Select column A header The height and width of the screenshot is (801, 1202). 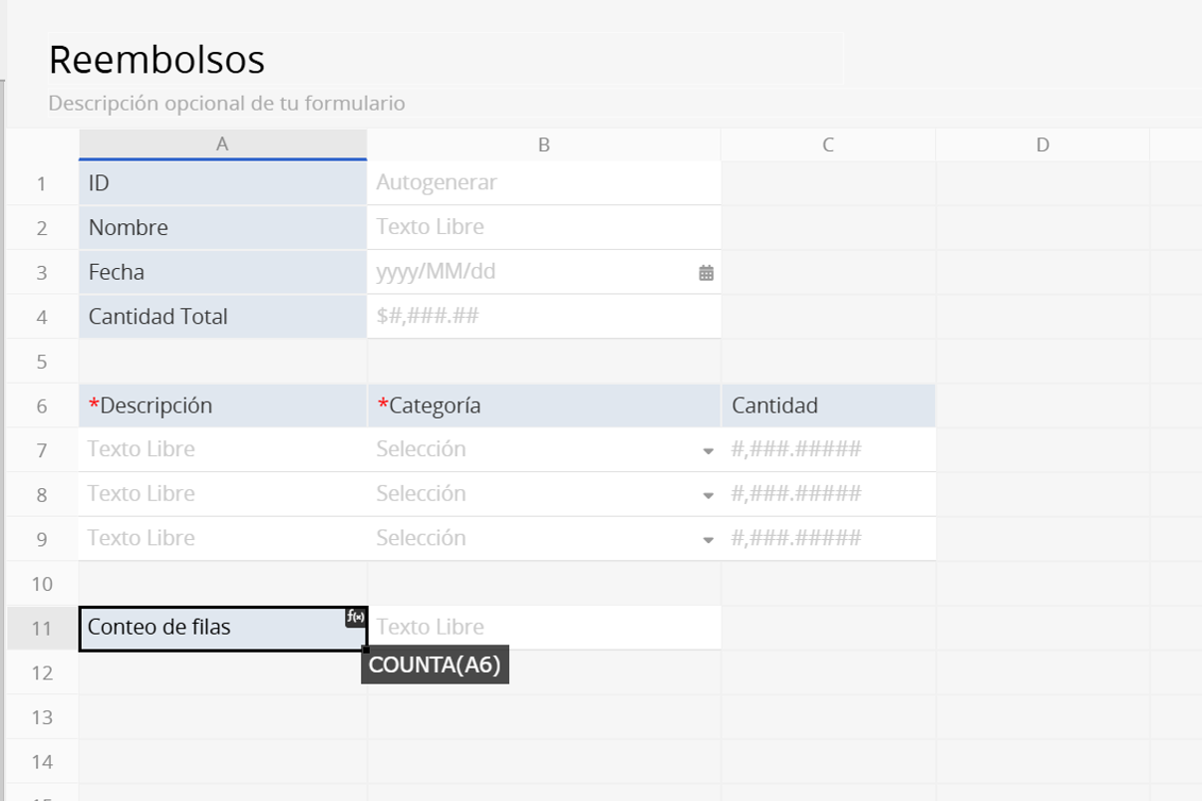[x=222, y=144]
